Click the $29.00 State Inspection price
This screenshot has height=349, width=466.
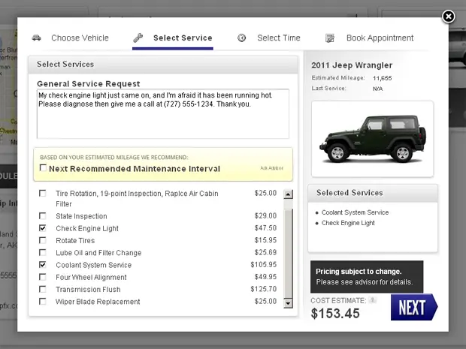tap(265, 215)
